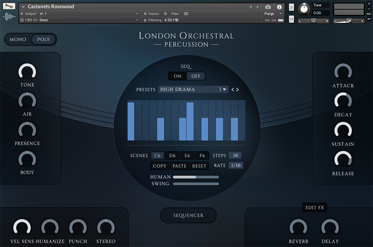This screenshot has width=373, height=247.
Task: Click the first sequencer step bar
Action: click(x=131, y=121)
